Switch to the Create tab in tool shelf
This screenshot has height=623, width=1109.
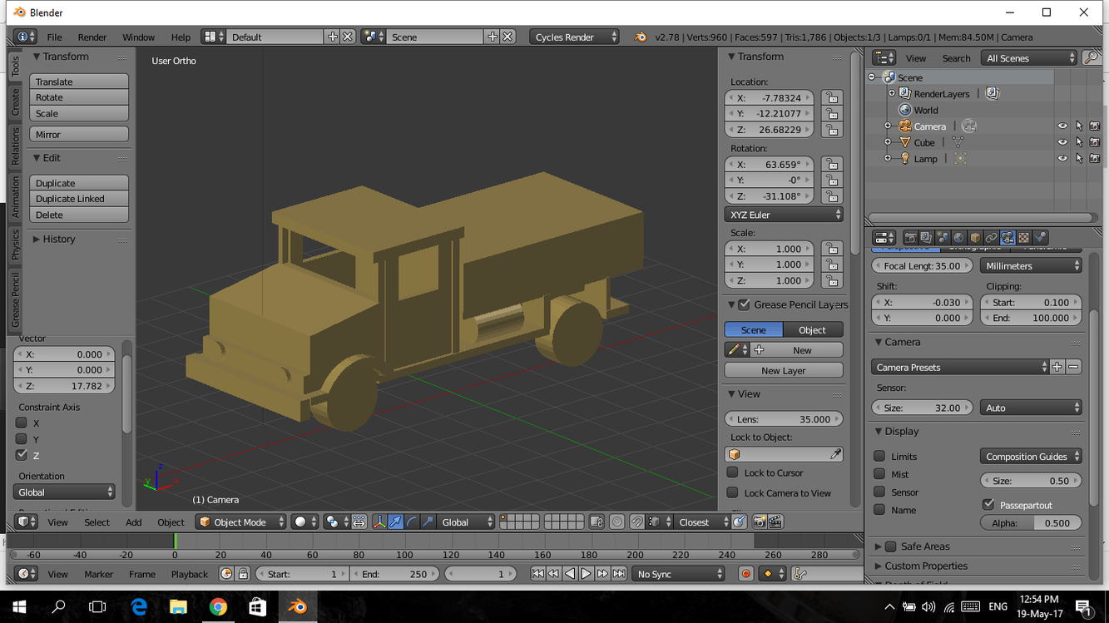[x=15, y=102]
